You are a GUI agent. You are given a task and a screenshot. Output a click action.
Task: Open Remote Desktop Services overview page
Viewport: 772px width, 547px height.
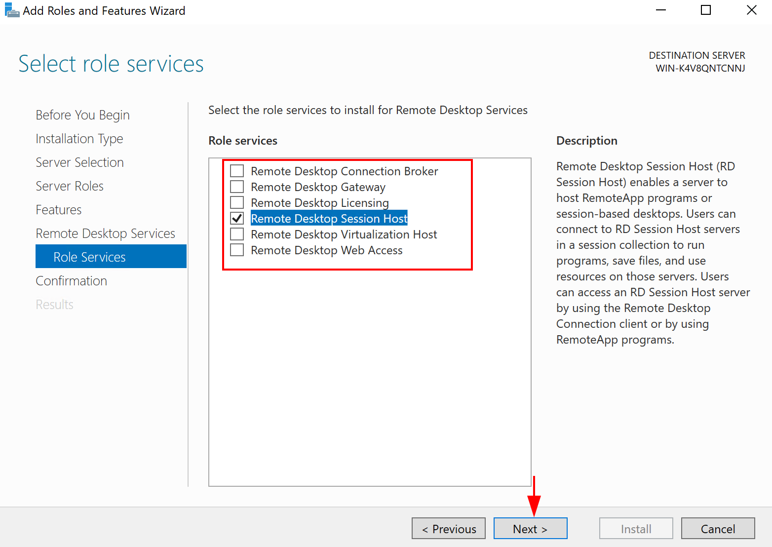[x=105, y=233]
